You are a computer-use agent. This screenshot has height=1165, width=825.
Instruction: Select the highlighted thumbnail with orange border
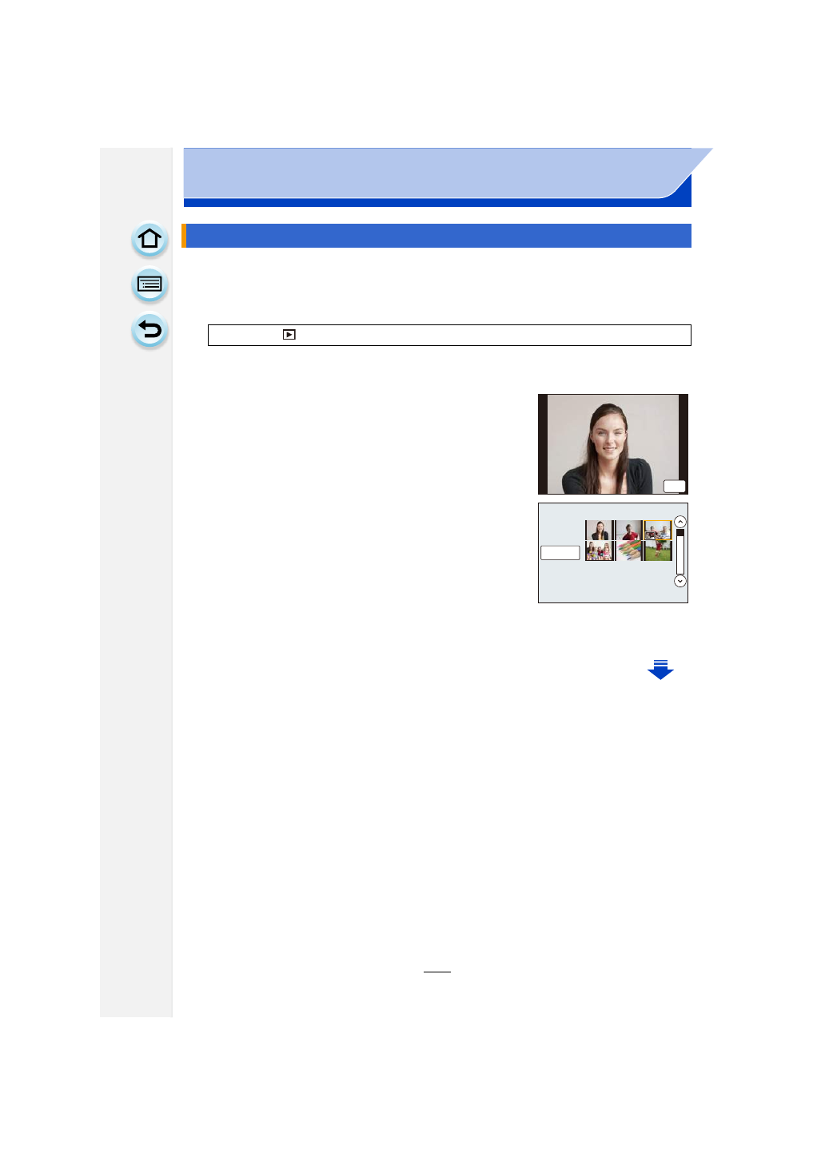pyautogui.click(x=658, y=531)
